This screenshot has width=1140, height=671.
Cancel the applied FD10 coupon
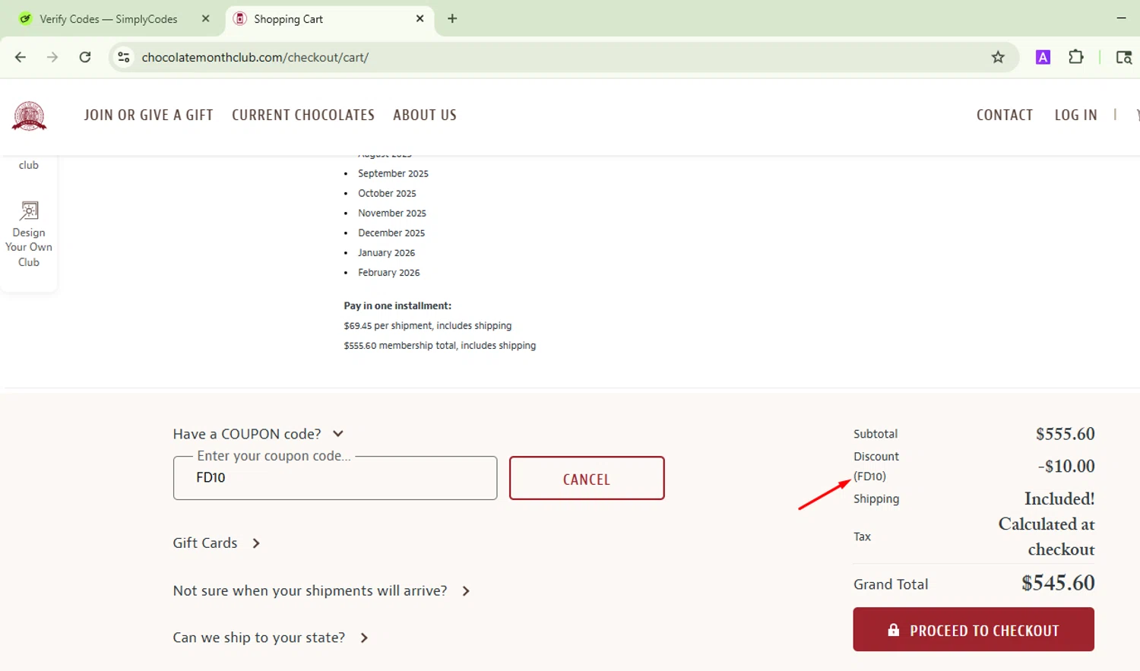click(587, 478)
